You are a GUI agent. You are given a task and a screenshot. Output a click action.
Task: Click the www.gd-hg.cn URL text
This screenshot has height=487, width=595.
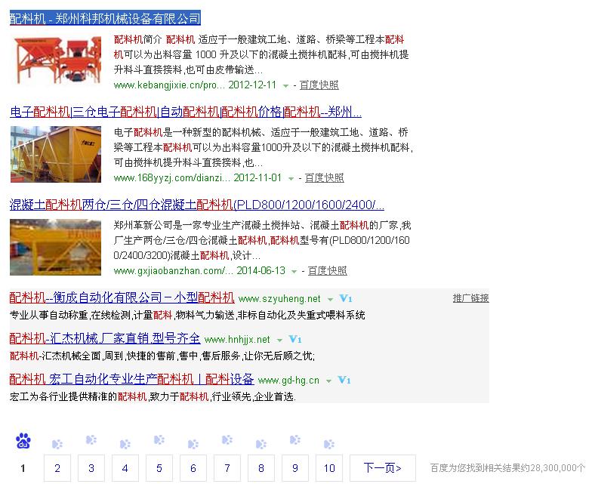click(x=288, y=380)
